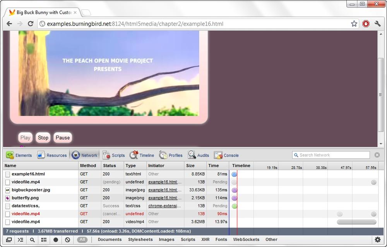Click the Pause video button
Image resolution: width=387 pixels, height=247 pixels.
[x=63, y=138]
